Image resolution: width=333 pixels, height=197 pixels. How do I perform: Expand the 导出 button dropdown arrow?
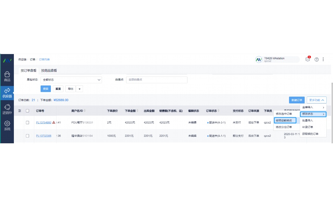[x=79, y=89]
